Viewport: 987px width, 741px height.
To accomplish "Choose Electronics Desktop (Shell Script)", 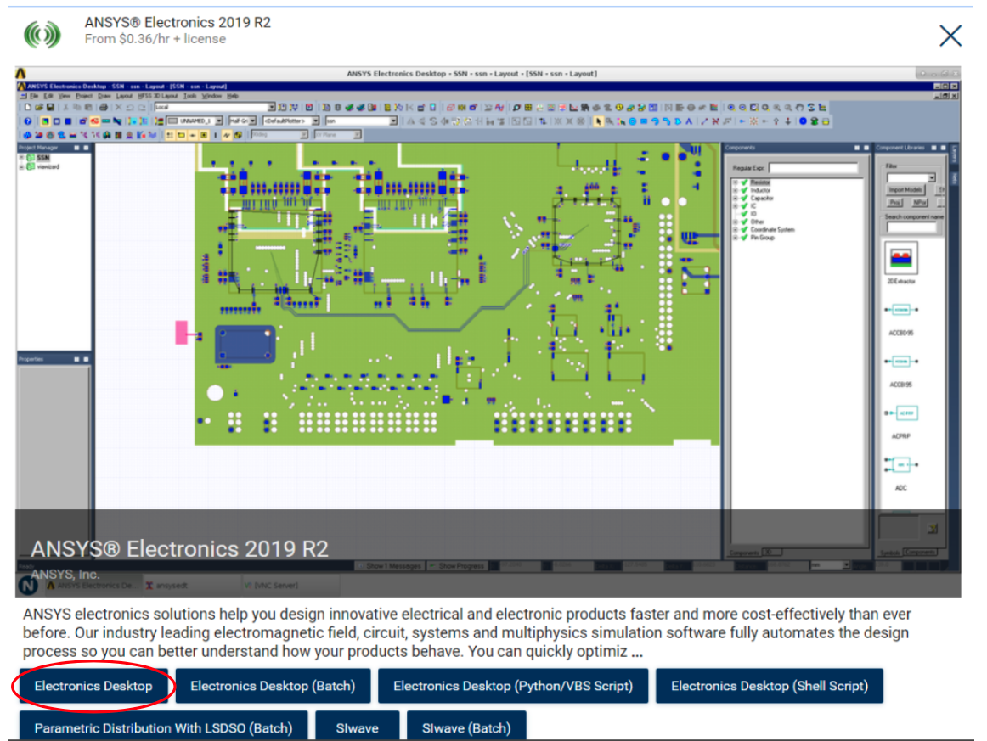I will [770, 686].
